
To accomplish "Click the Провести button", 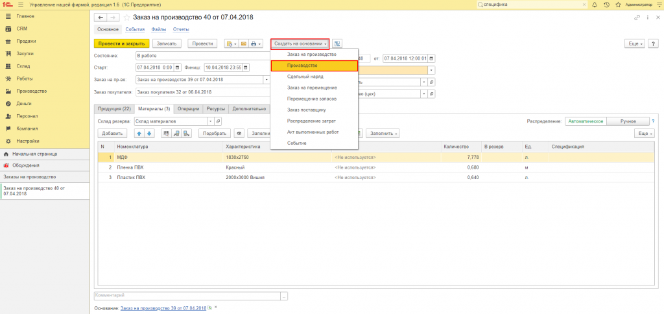I will pos(202,43).
